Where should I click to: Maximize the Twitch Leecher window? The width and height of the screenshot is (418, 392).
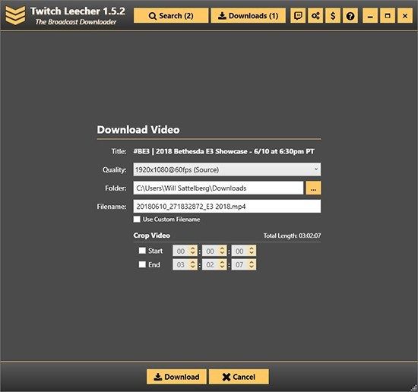pos(388,16)
